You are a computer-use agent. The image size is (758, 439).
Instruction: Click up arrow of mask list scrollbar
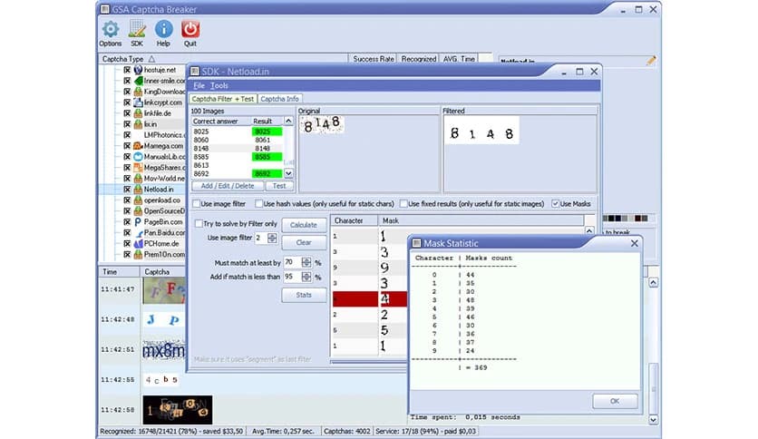pos(589,231)
